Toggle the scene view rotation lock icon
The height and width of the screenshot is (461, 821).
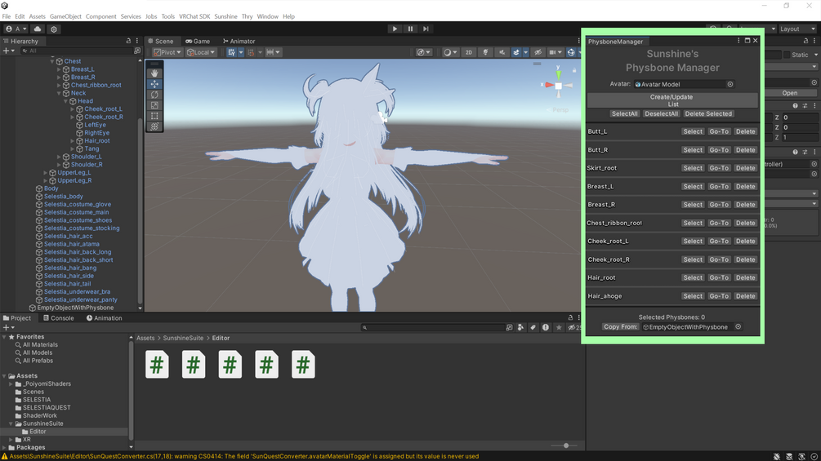[573, 69]
